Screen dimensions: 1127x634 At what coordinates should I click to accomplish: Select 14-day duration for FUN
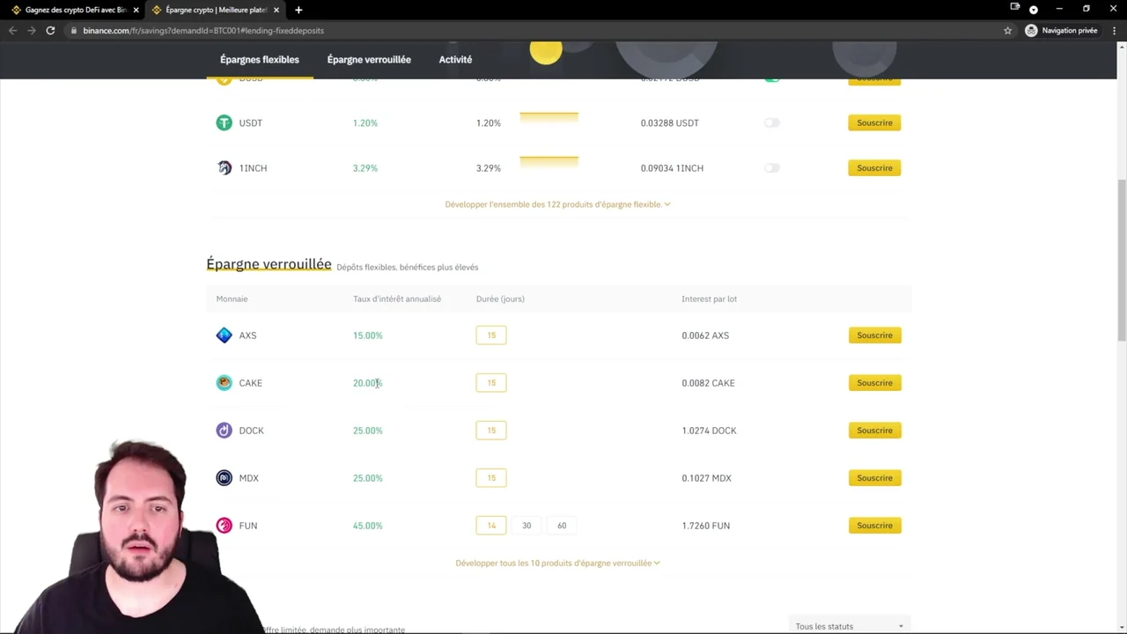pos(491,525)
